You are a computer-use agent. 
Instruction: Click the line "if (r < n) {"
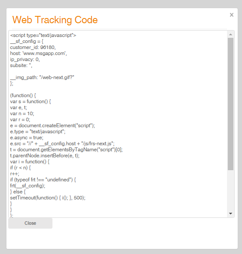pyautogui.click(x=20, y=168)
